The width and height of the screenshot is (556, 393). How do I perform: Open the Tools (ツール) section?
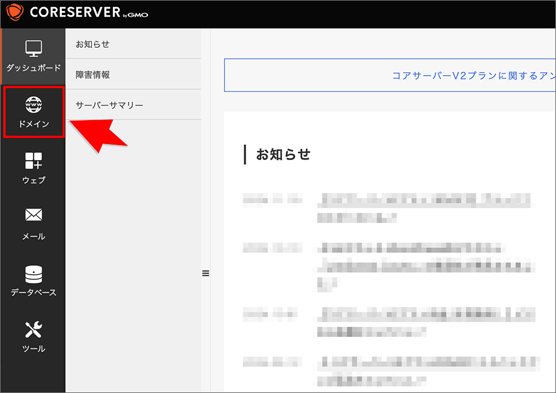coord(33,337)
